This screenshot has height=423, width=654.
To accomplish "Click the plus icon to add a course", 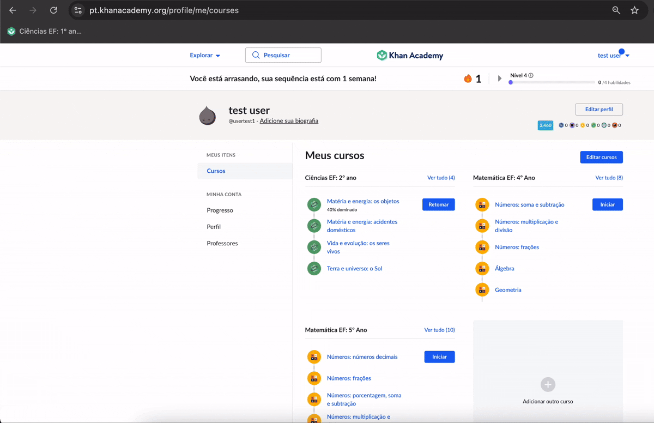I will pos(548,384).
